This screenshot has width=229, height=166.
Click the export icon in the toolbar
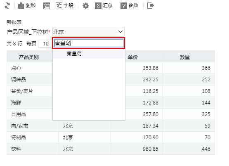tap(151, 6)
